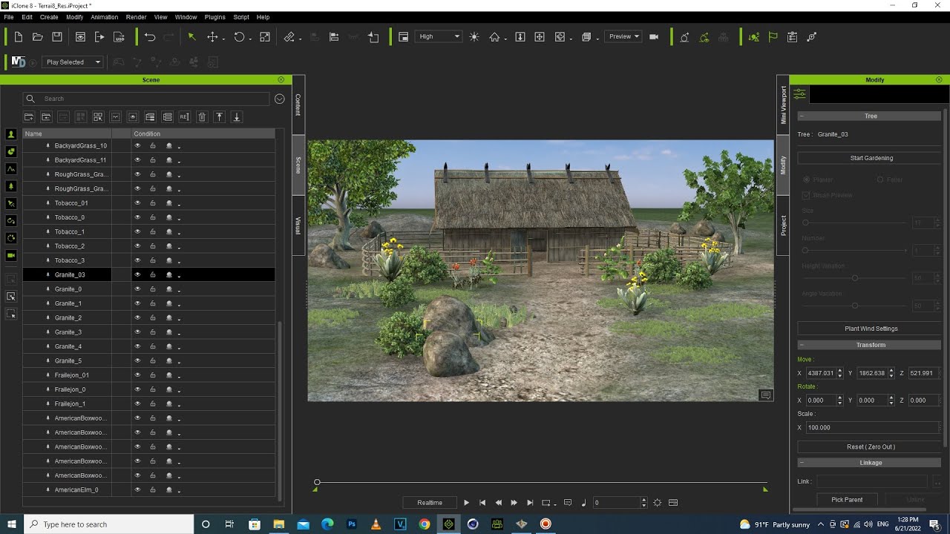Switch to the Content side tab
Screen dimensions: 950x534
(x=298, y=105)
